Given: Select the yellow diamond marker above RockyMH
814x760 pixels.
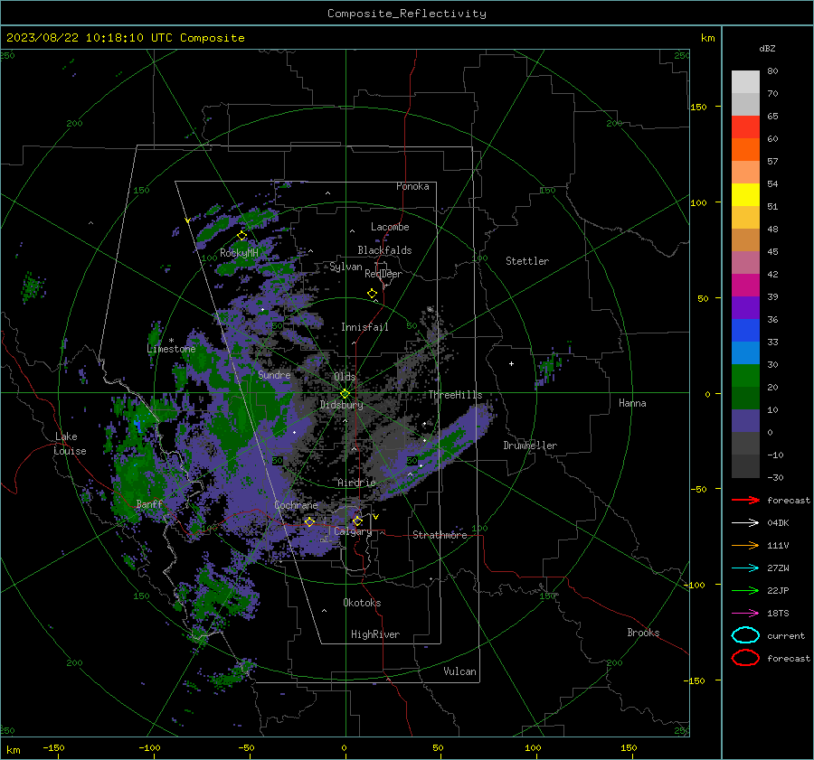Looking at the screenshot, I should tap(241, 236).
